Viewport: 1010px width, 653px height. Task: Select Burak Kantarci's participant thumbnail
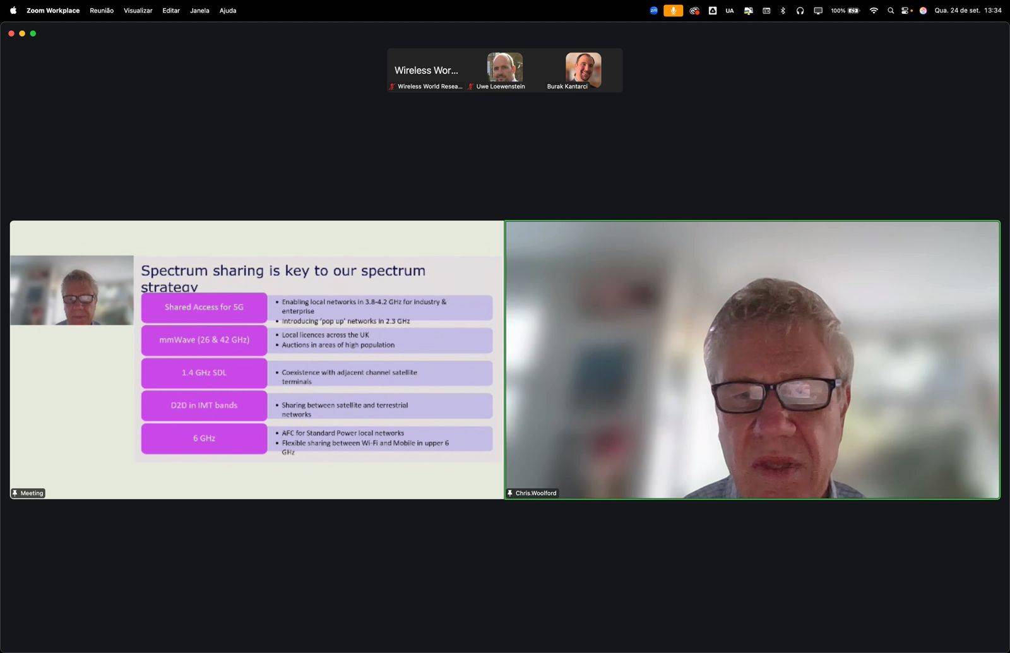point(583,68)
